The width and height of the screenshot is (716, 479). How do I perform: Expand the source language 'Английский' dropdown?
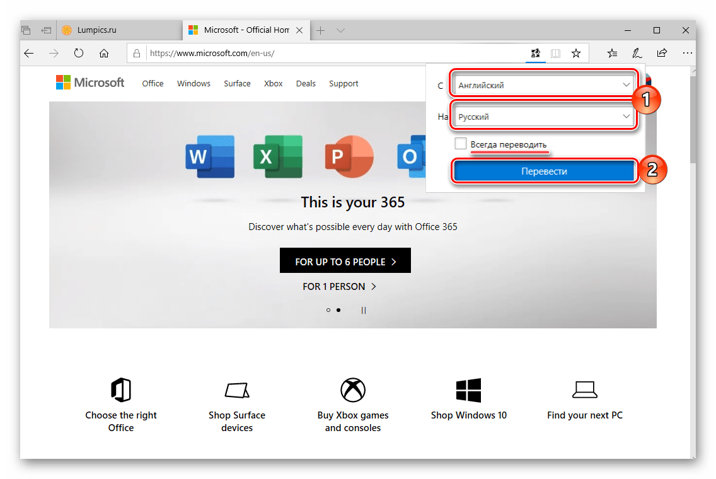click(x=544, y=85)
